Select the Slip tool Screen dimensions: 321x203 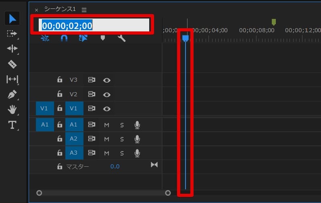pyautogui.click(x=12, y=79)
